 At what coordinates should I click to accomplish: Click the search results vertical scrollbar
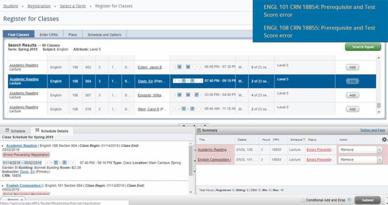click(379, 82)
